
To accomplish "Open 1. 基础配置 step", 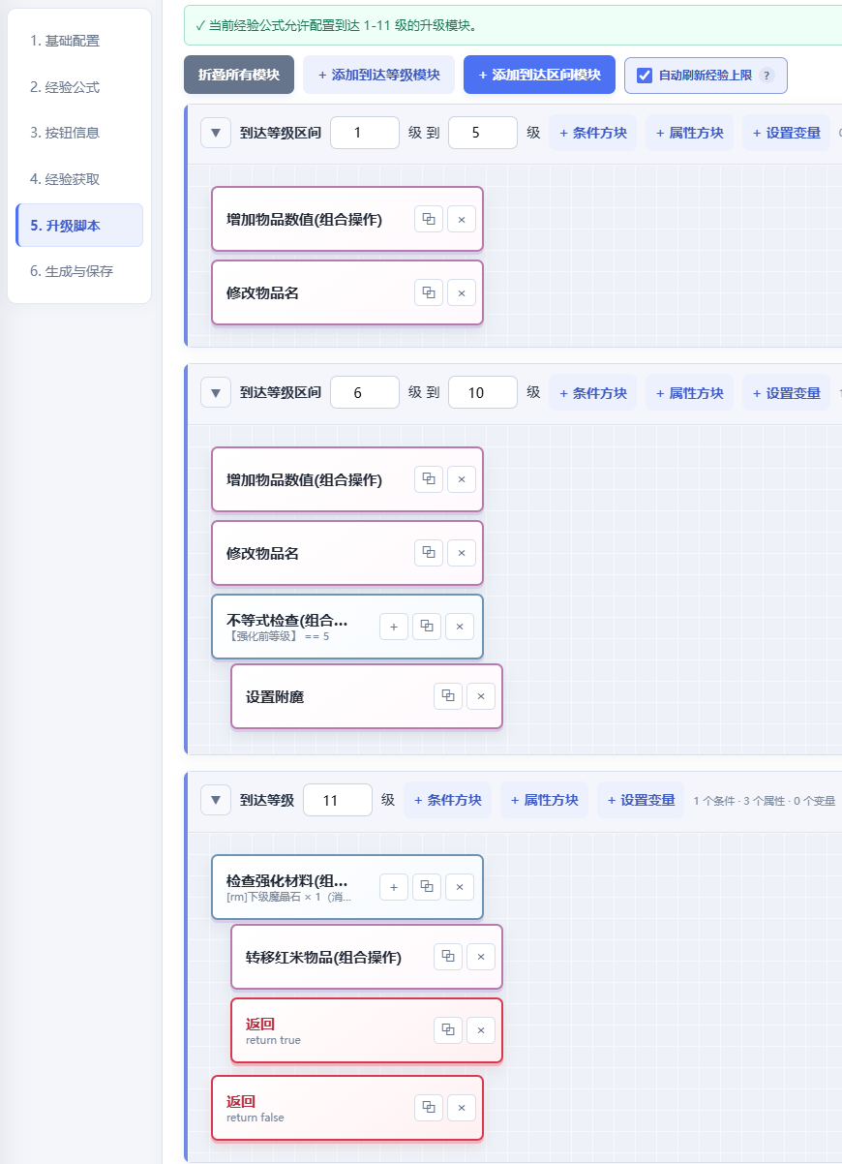I will 79,41.
